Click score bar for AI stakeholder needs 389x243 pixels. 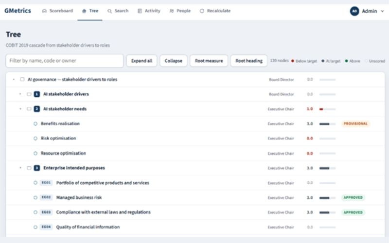tap(327, 109)
